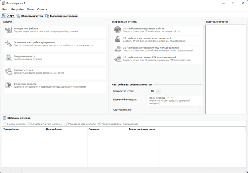
Task: Run 10 Наиболее посещаемых сайтов report
Action: 158,31
